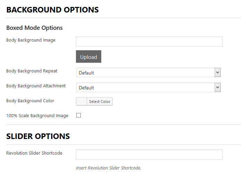The height and width of the screenshot is (174, 241).
Task: Expand the Body Background Attachment dropdown
Action: coord(146,87)
